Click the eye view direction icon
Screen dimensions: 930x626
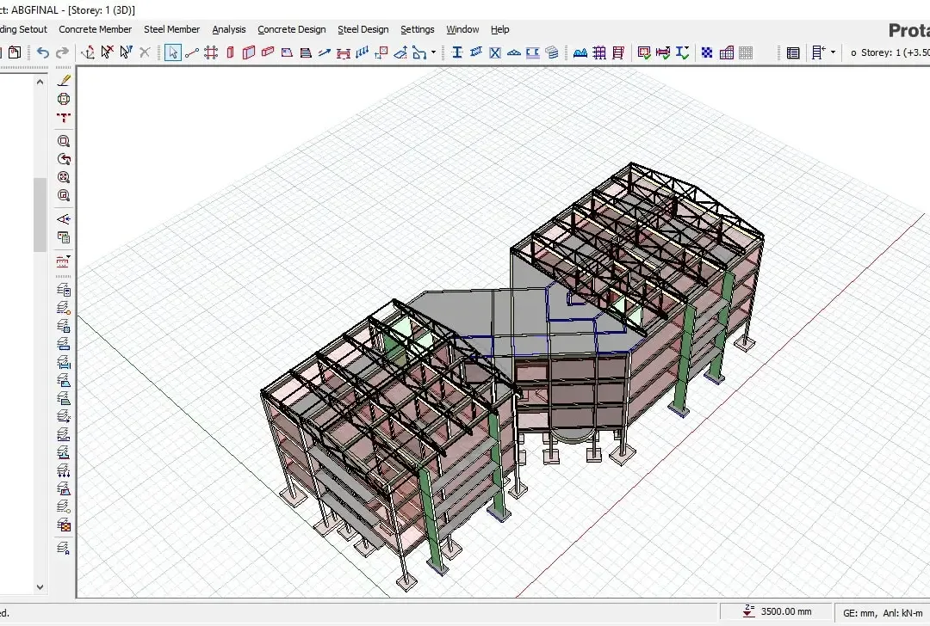(64, 219)
